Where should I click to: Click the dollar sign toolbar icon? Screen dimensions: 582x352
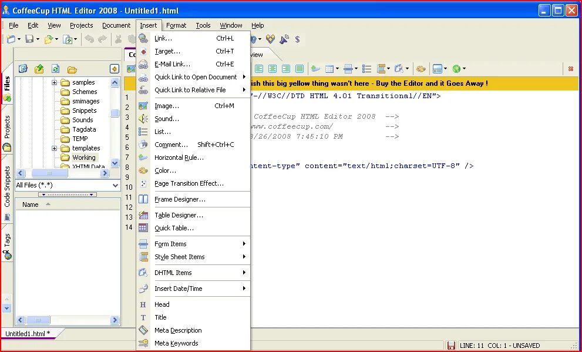click(x=297, y=39)
